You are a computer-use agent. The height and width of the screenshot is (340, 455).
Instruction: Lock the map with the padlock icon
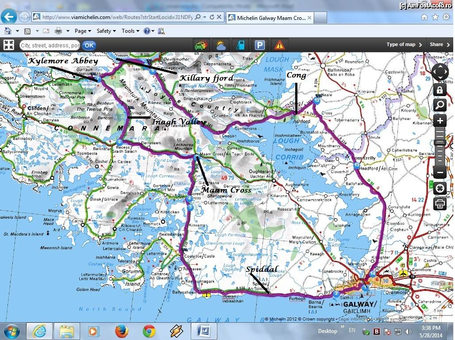[440, 90]
